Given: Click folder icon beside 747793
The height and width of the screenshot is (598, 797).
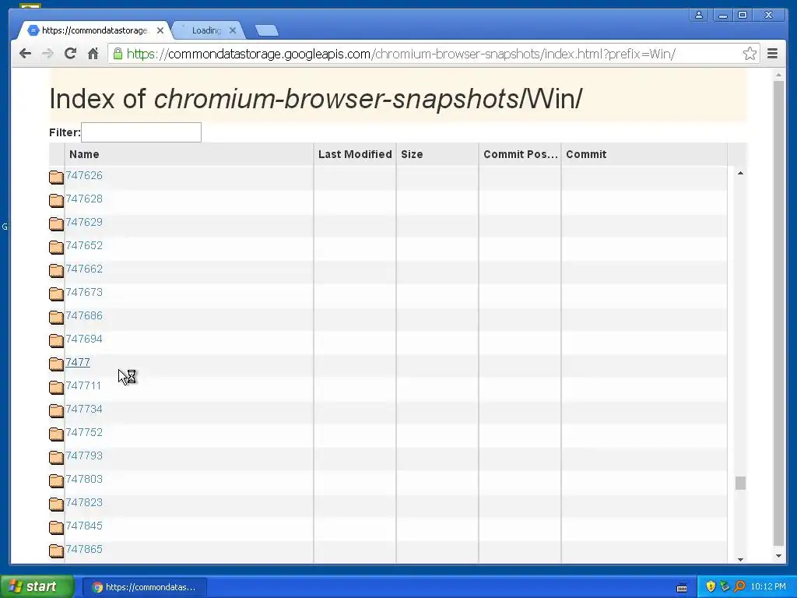Looking at the screenshot, I should pos(56,458).
